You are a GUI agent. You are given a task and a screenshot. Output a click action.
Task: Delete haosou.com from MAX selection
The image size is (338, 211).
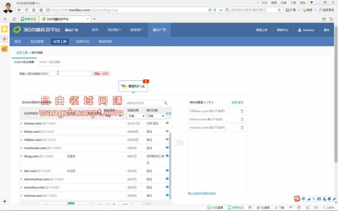242,127
